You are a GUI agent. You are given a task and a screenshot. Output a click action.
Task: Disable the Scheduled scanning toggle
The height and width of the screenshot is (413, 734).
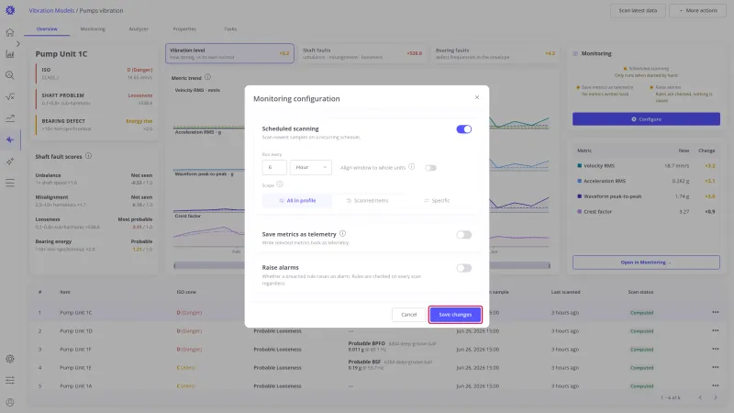pos(464,129)
